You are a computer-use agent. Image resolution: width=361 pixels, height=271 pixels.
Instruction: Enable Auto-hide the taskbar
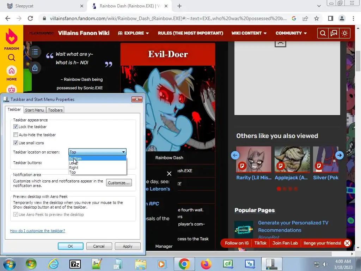[x=16, y=134]
